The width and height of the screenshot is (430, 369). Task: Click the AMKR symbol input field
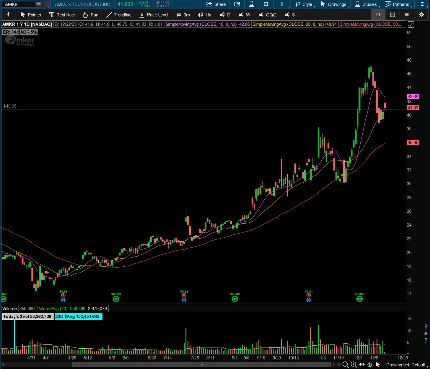point(19,4)
